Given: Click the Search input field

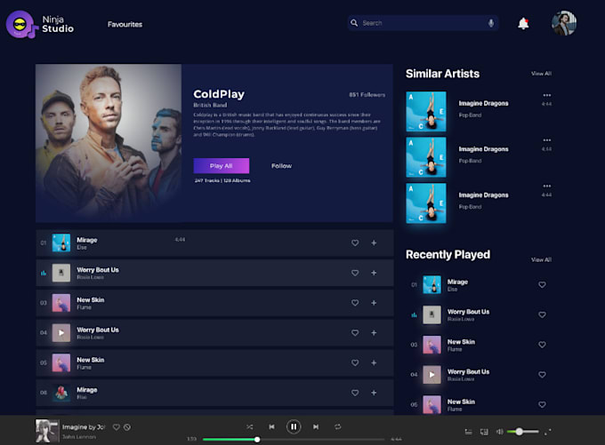Looking at the screenshot, I should click(423, 23).
